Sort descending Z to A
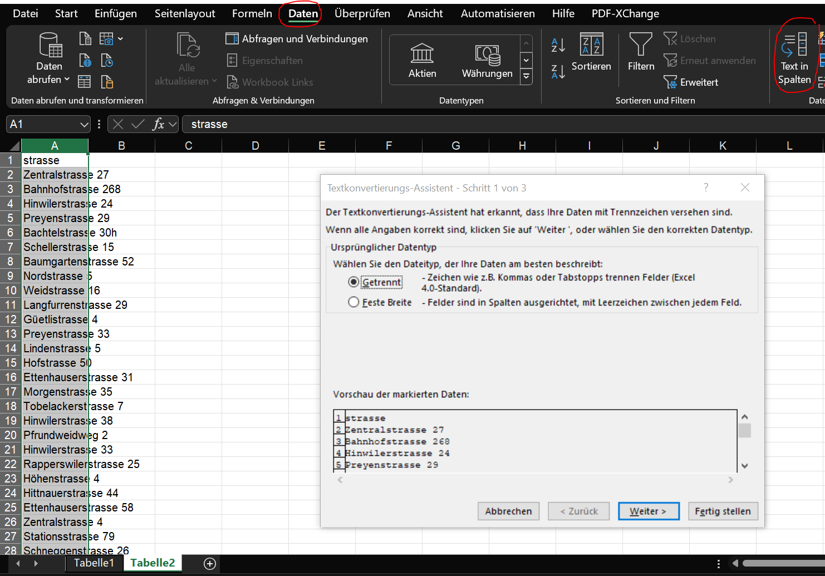Screen dimensions: 825x576 (x=558, y=71)
